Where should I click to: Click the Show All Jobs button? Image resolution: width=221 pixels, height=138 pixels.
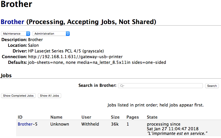click(x=50, y=96)
